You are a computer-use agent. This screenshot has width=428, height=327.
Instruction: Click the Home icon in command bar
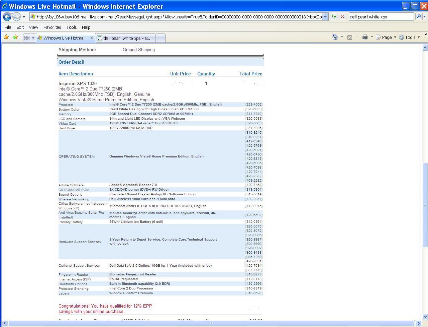pos(335,37)
